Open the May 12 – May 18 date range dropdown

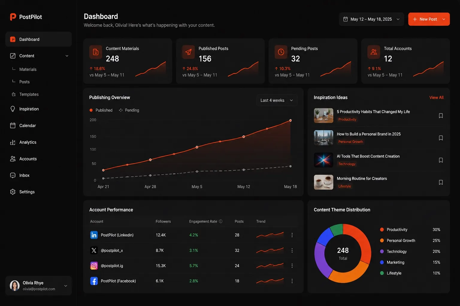(x=371, y=19)
